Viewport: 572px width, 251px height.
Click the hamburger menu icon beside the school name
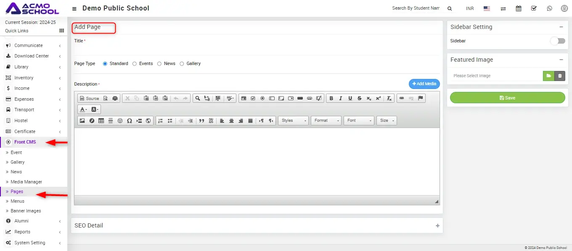pyautogui.click(x=74, y=9)
